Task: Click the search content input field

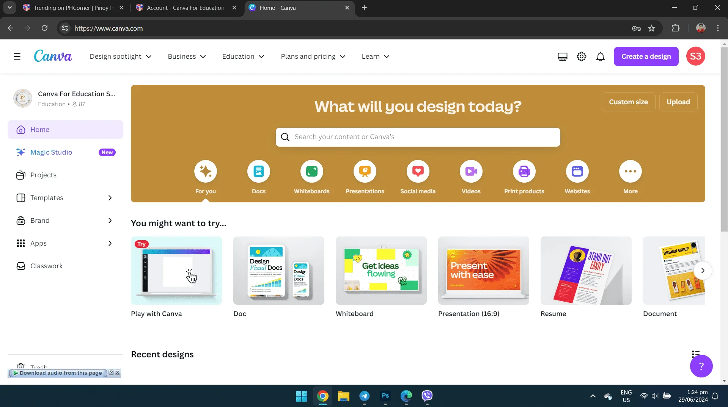Action: [418, 137]
